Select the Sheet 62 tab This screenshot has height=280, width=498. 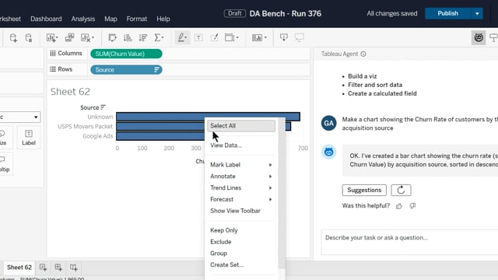pyautogui.click(x=19, y=268)
